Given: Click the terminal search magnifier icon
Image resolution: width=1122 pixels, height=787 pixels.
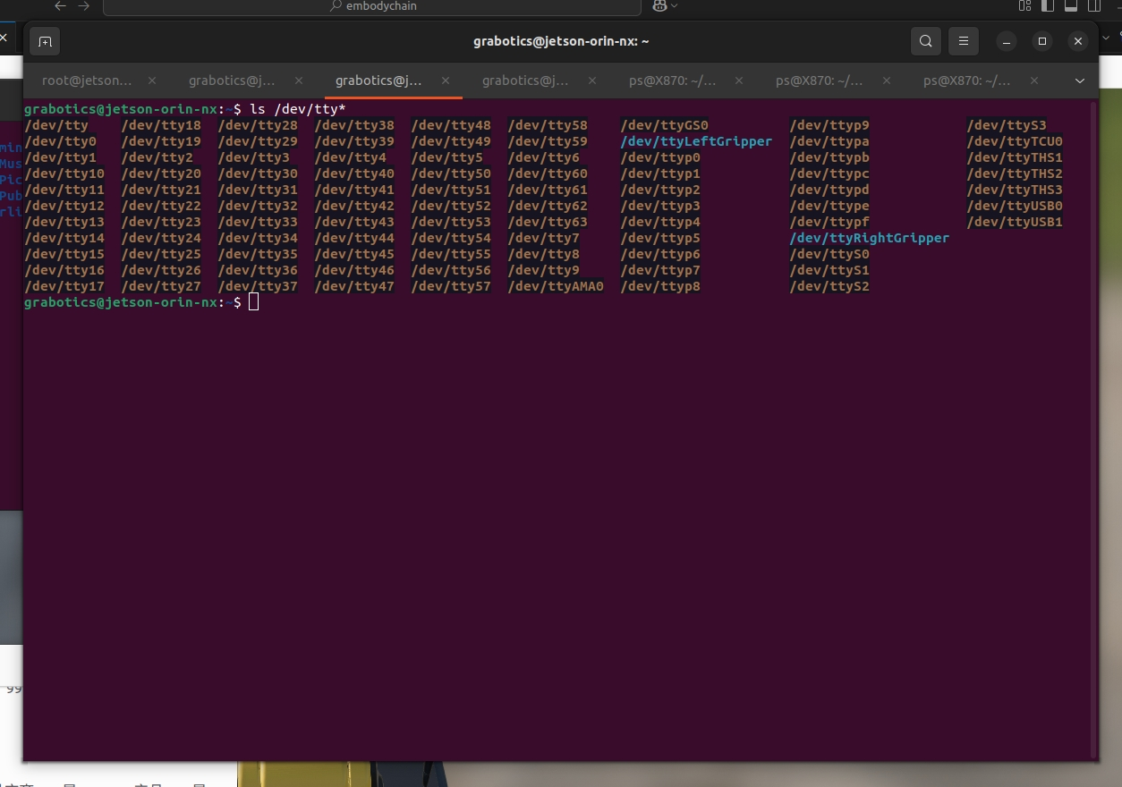Looking at the screenshot, I should [926, 41].
